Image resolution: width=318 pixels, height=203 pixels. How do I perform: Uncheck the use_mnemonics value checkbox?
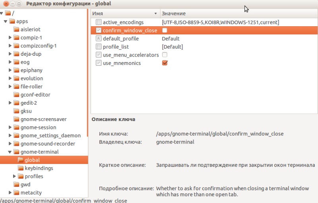[x=165, y=63]
